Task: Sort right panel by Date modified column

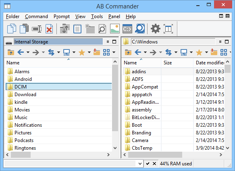Action: [209, 63]
